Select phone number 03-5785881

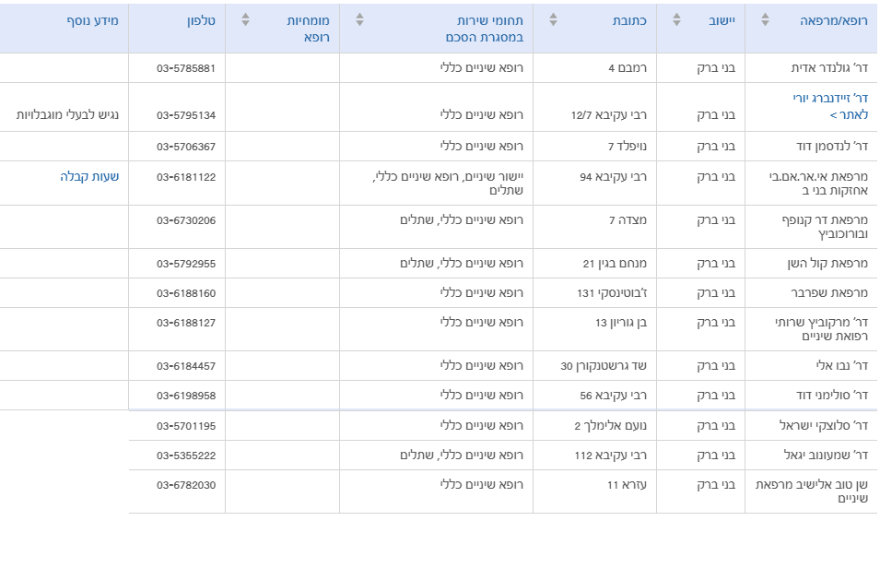click(186, 68)
